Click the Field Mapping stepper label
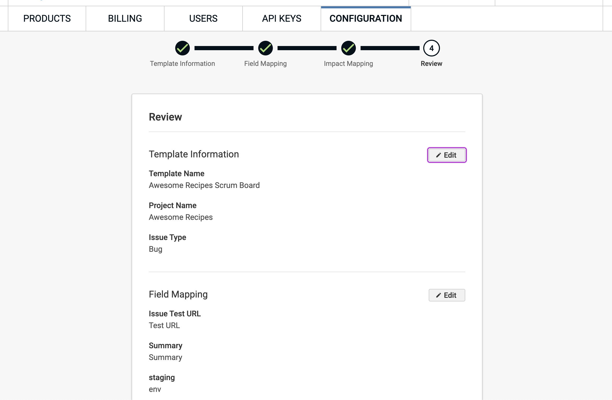Viewport: 612px width, 400px height. [265, 64]
